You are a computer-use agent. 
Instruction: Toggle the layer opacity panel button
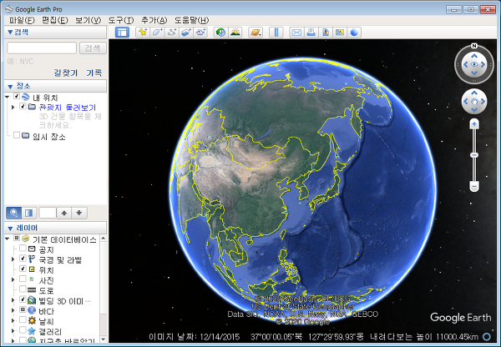(x=28, y=213)
